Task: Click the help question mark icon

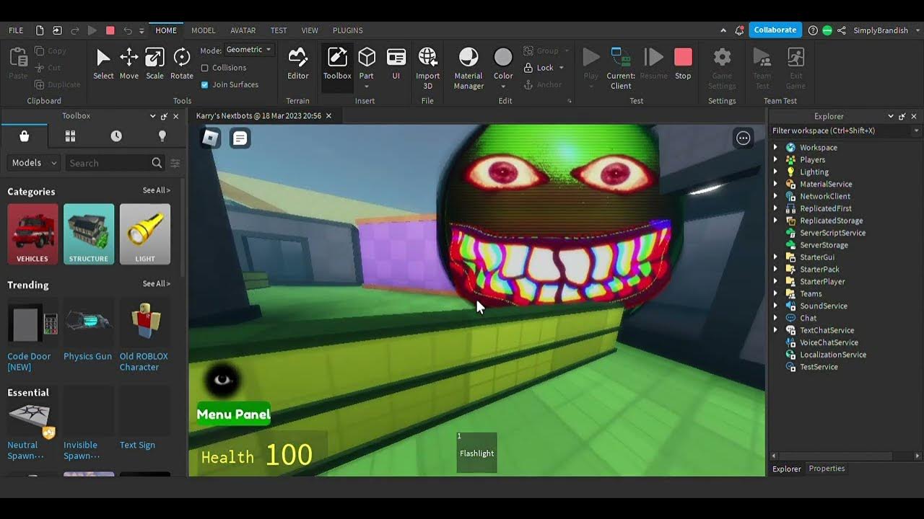Action: coord(813,30)
